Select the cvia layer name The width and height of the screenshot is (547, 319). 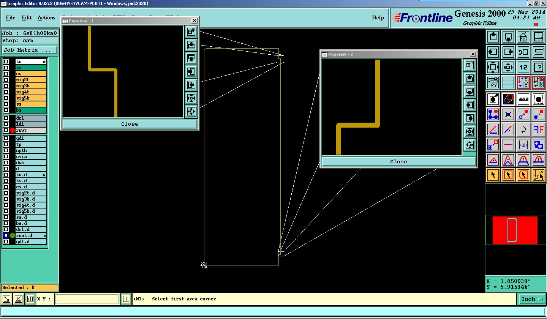coord(31,156)
